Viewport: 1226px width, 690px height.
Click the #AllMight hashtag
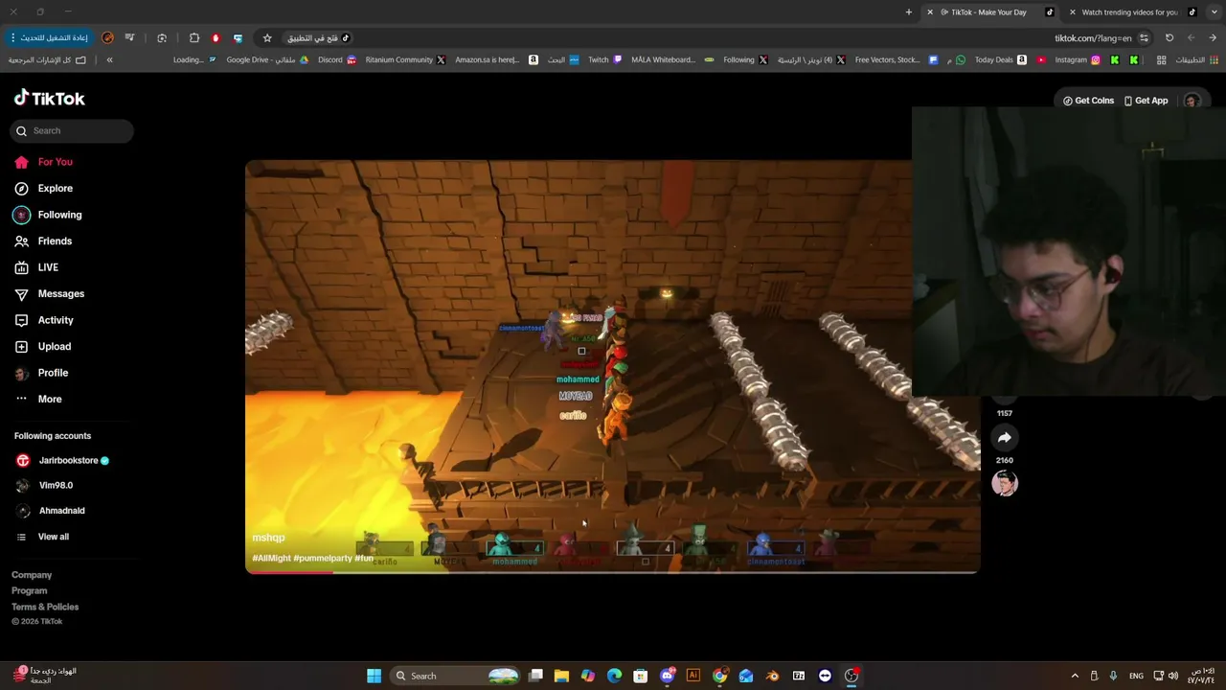tap(271, 558)
